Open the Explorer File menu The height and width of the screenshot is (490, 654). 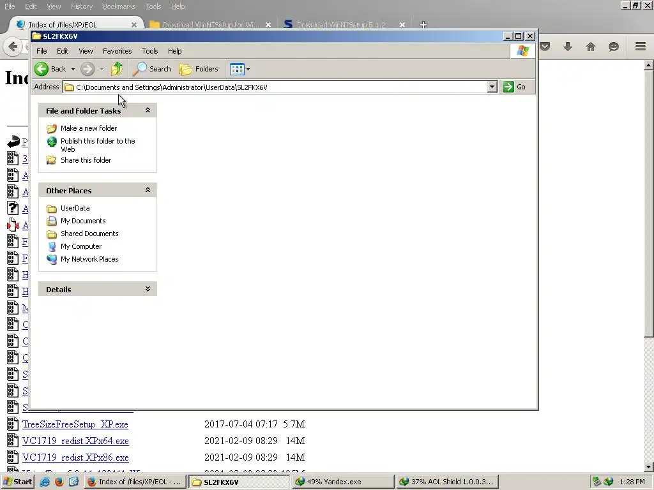click(42, 51)
